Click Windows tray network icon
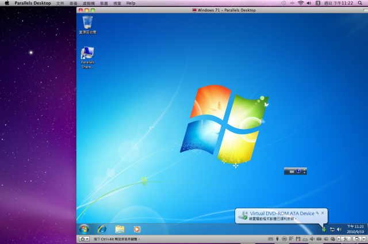Image resolution: width=368 pixels, height=244 pixels. pyautogui.click(x=332, y=229)
